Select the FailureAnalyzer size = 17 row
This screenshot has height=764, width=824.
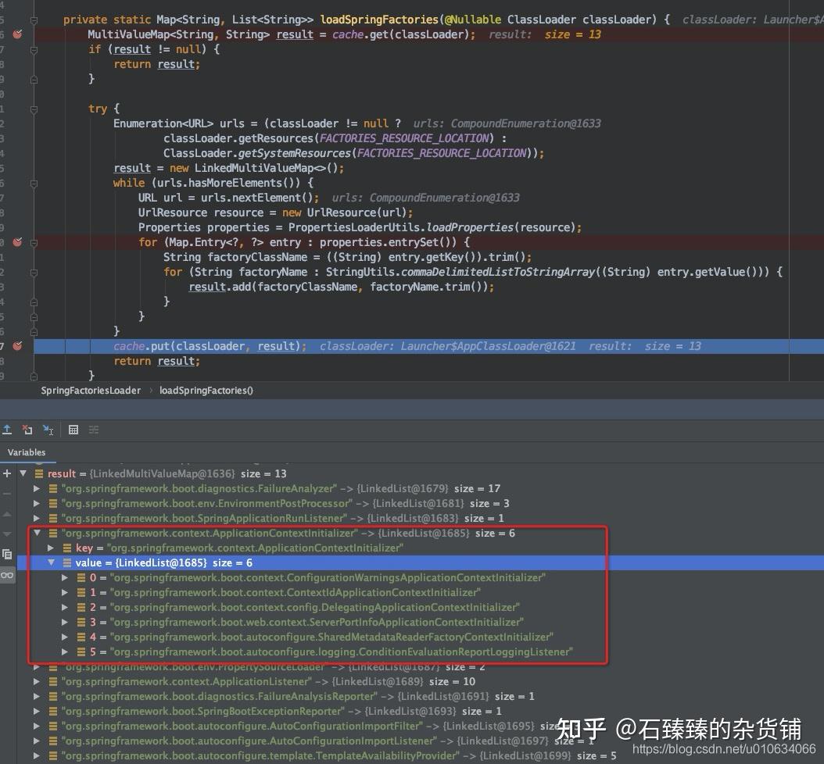(421, 488)
